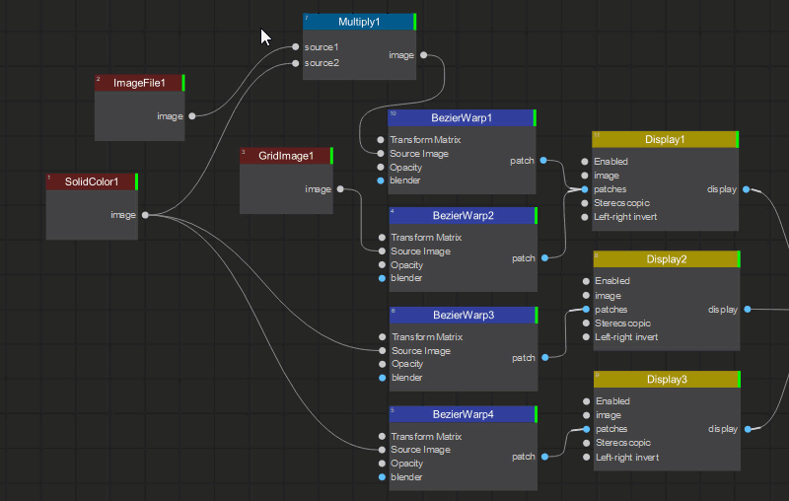
Task: Click BezierWarp4 Transform Matrix input port
Action: pos(382,437)
